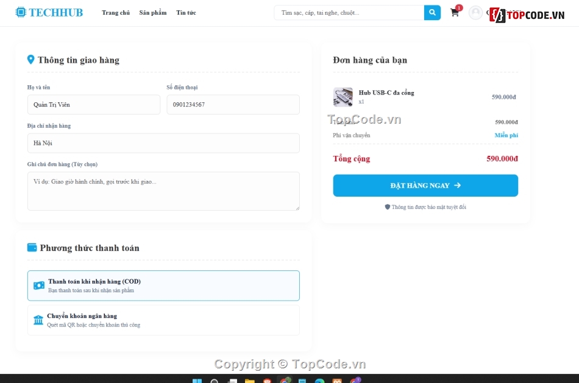Open the user avatar profile icon

pos(475,13)
